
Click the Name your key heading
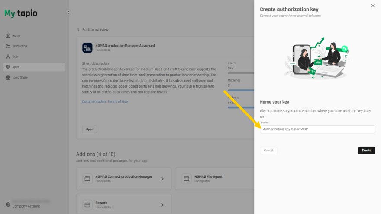coord(274,102)
